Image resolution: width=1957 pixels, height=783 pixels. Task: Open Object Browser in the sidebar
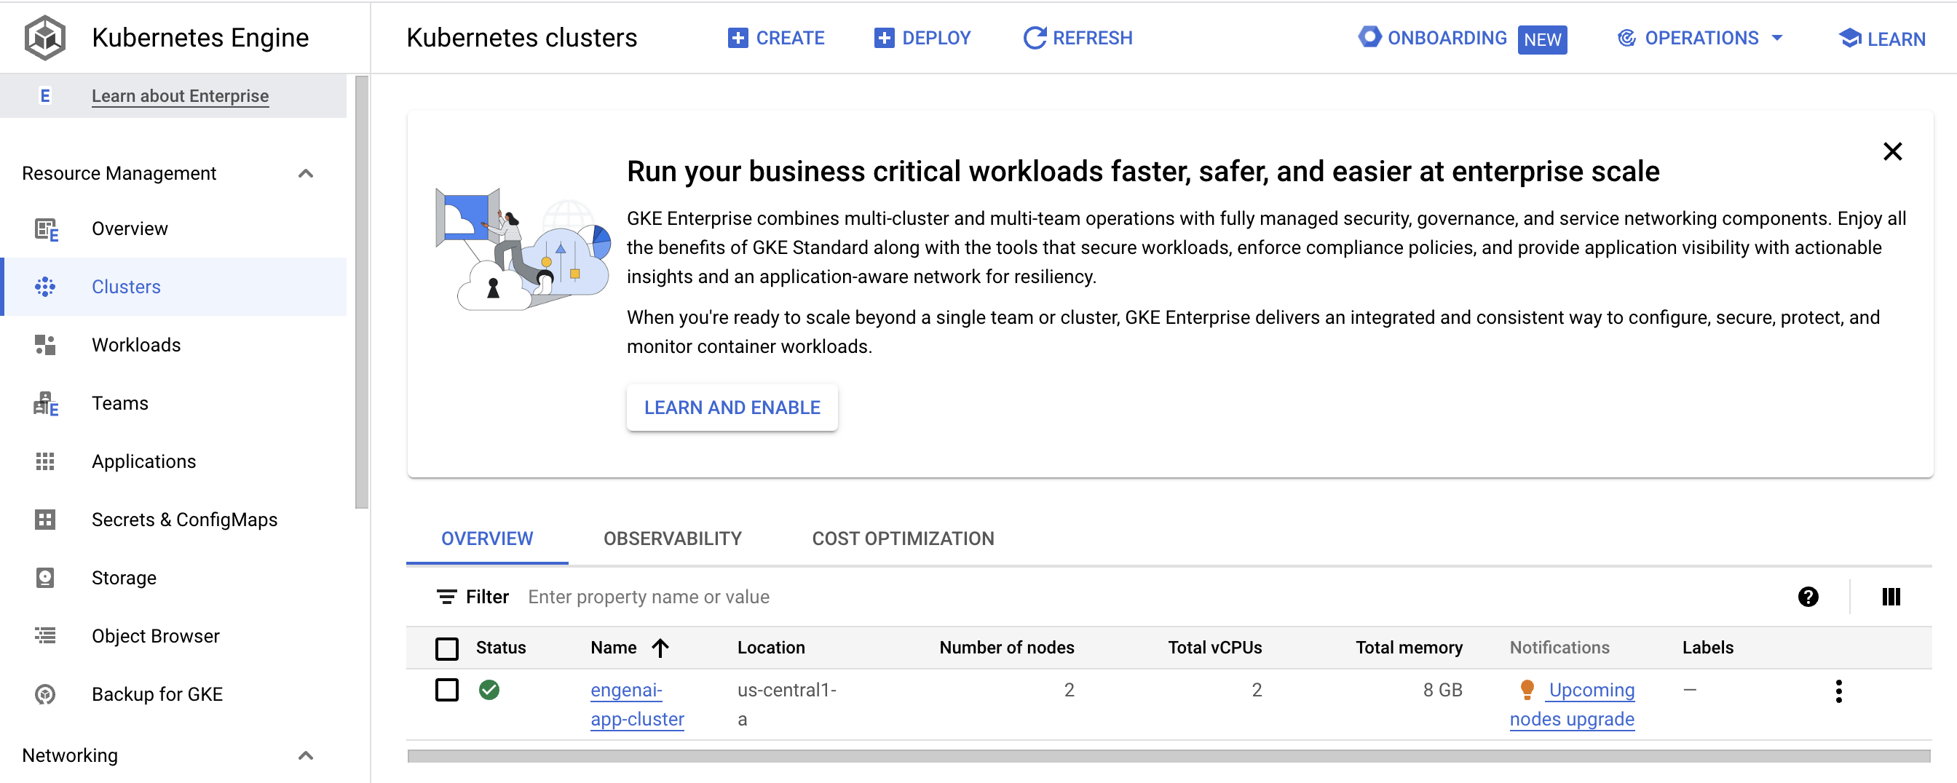[175, 636]
